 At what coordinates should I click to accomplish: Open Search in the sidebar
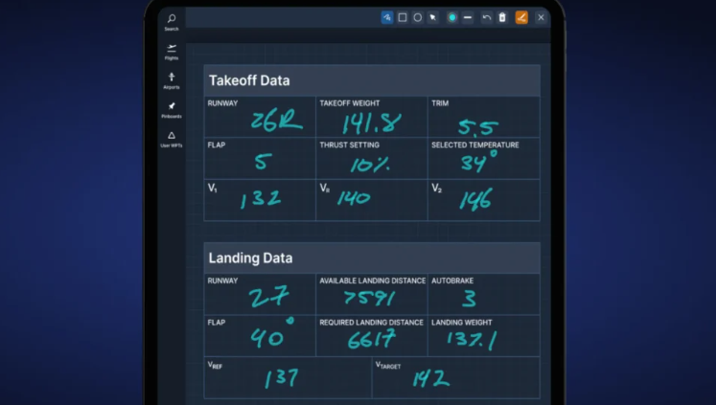pos(172,21)
